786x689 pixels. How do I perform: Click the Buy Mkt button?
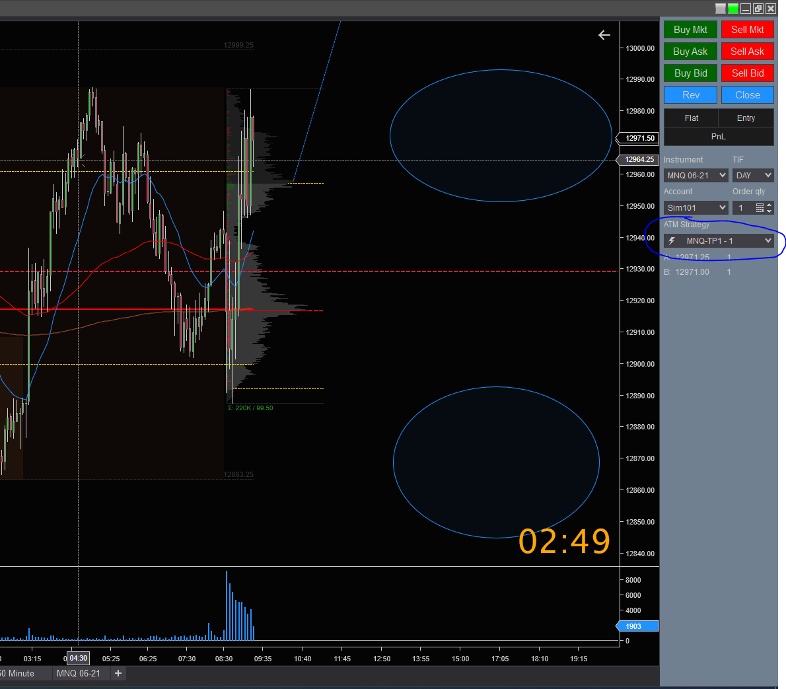coord(690,30)
